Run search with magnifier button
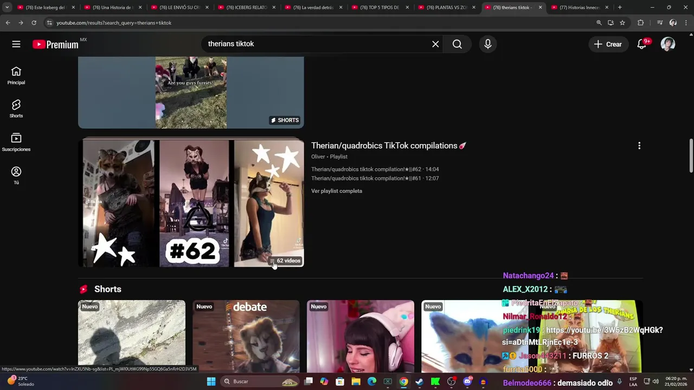694x390 pixels. (457, 44)
